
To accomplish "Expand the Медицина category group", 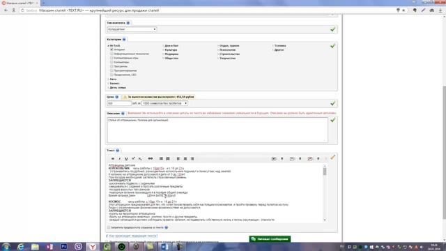I will click(x=171, y=54).
